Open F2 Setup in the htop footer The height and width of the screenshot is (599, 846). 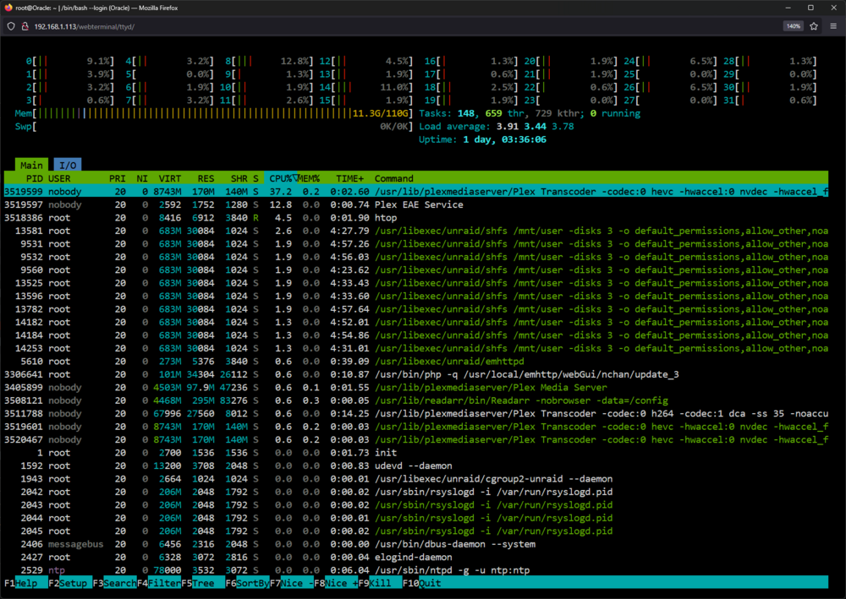pyautogui.click(x=68, y=583)
